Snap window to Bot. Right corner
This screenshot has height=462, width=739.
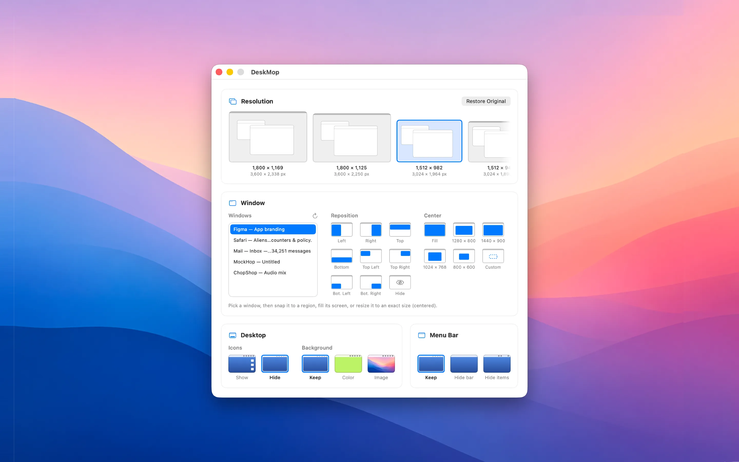tap(371, 282)
